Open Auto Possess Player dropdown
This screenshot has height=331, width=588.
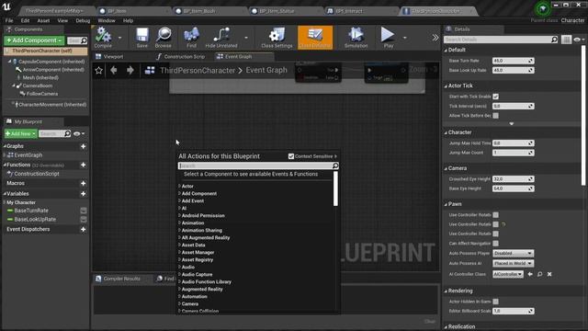coord(513,254)
